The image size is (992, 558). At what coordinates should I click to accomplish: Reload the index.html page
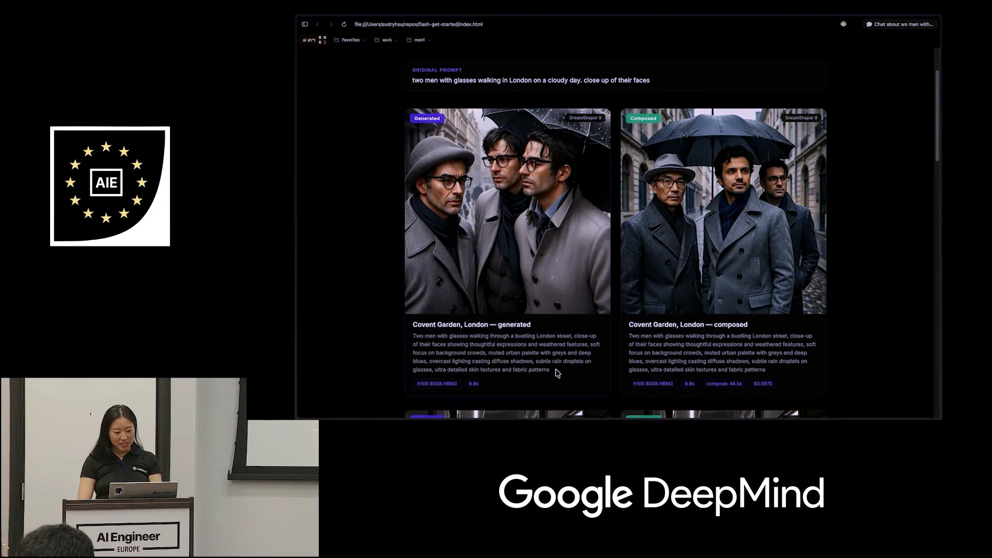(344, 24)
